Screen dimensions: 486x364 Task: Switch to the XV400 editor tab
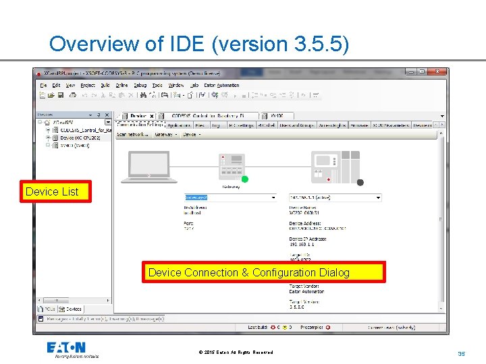tap(277, 116)
